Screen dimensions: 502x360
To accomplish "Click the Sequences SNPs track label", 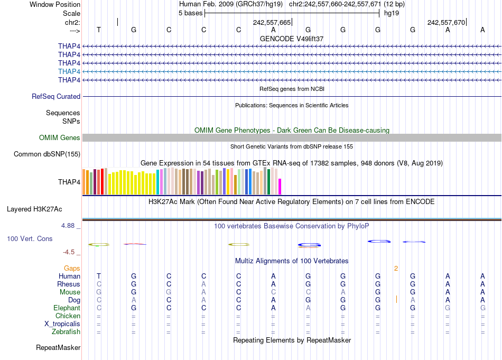I will (63, 117).
